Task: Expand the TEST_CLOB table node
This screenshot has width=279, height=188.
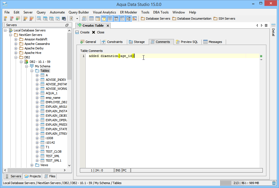Action: (x=37, y=152)
